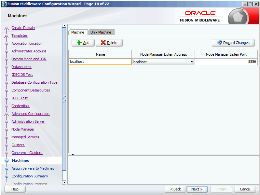Image resolution: width=260 pixels, height=195 pixels.
Task: Go back with the Back button
Action: pos(175,189)
